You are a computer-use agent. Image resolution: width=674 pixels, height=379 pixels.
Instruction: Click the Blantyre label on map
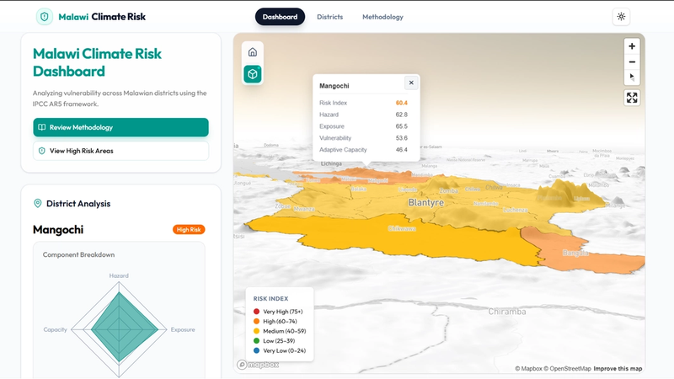425,202
